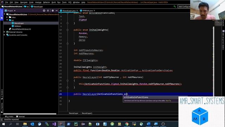Expand the .idea folder

click(x=7, y=17)
